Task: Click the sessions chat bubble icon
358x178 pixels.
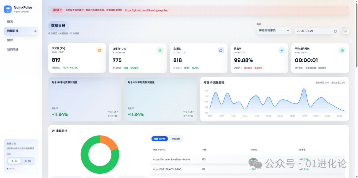Action: tap(221, 50)
